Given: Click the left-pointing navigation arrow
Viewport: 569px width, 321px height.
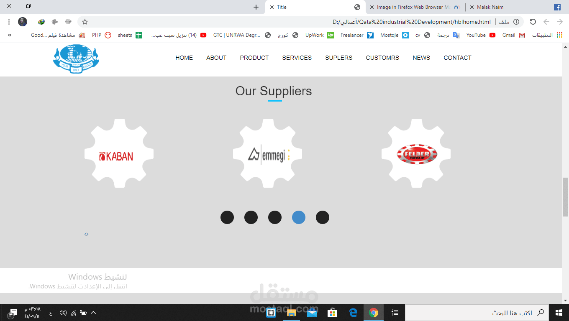Looking at the screenshot, I should 546,22.
